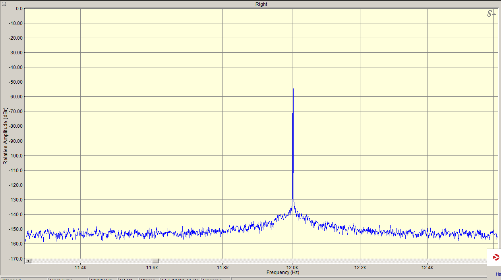Click the "Relative Amplitude (dBr)" axis label
Viewport: 501px width, 280px height.
[5, 135]
